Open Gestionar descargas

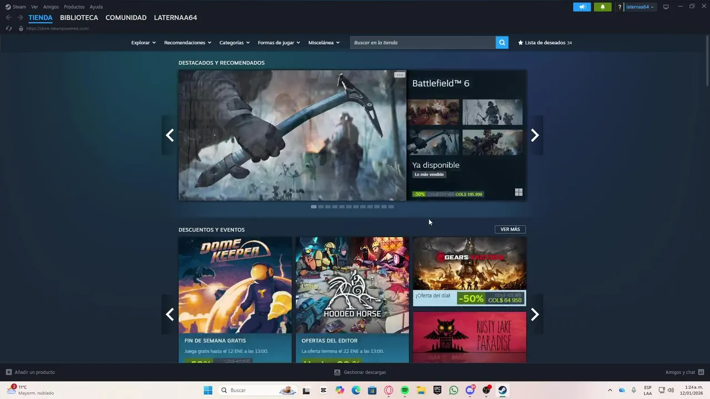pyautogui.click(x=360, y=372)
